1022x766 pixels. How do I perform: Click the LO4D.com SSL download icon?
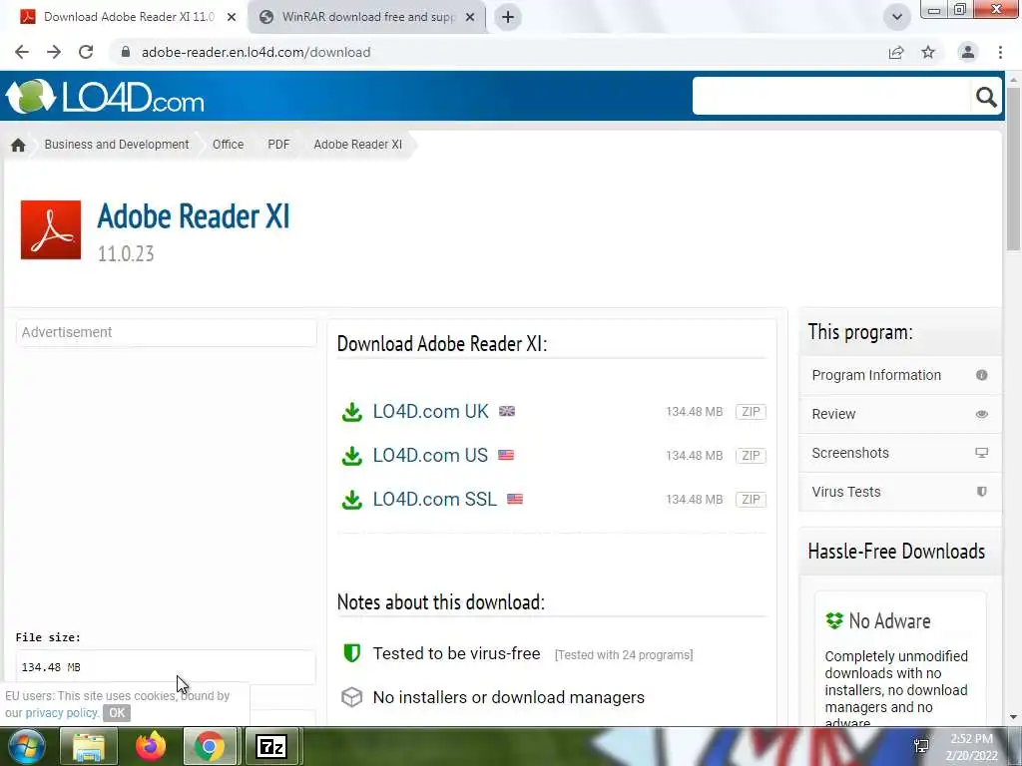[x=352, y=499]
